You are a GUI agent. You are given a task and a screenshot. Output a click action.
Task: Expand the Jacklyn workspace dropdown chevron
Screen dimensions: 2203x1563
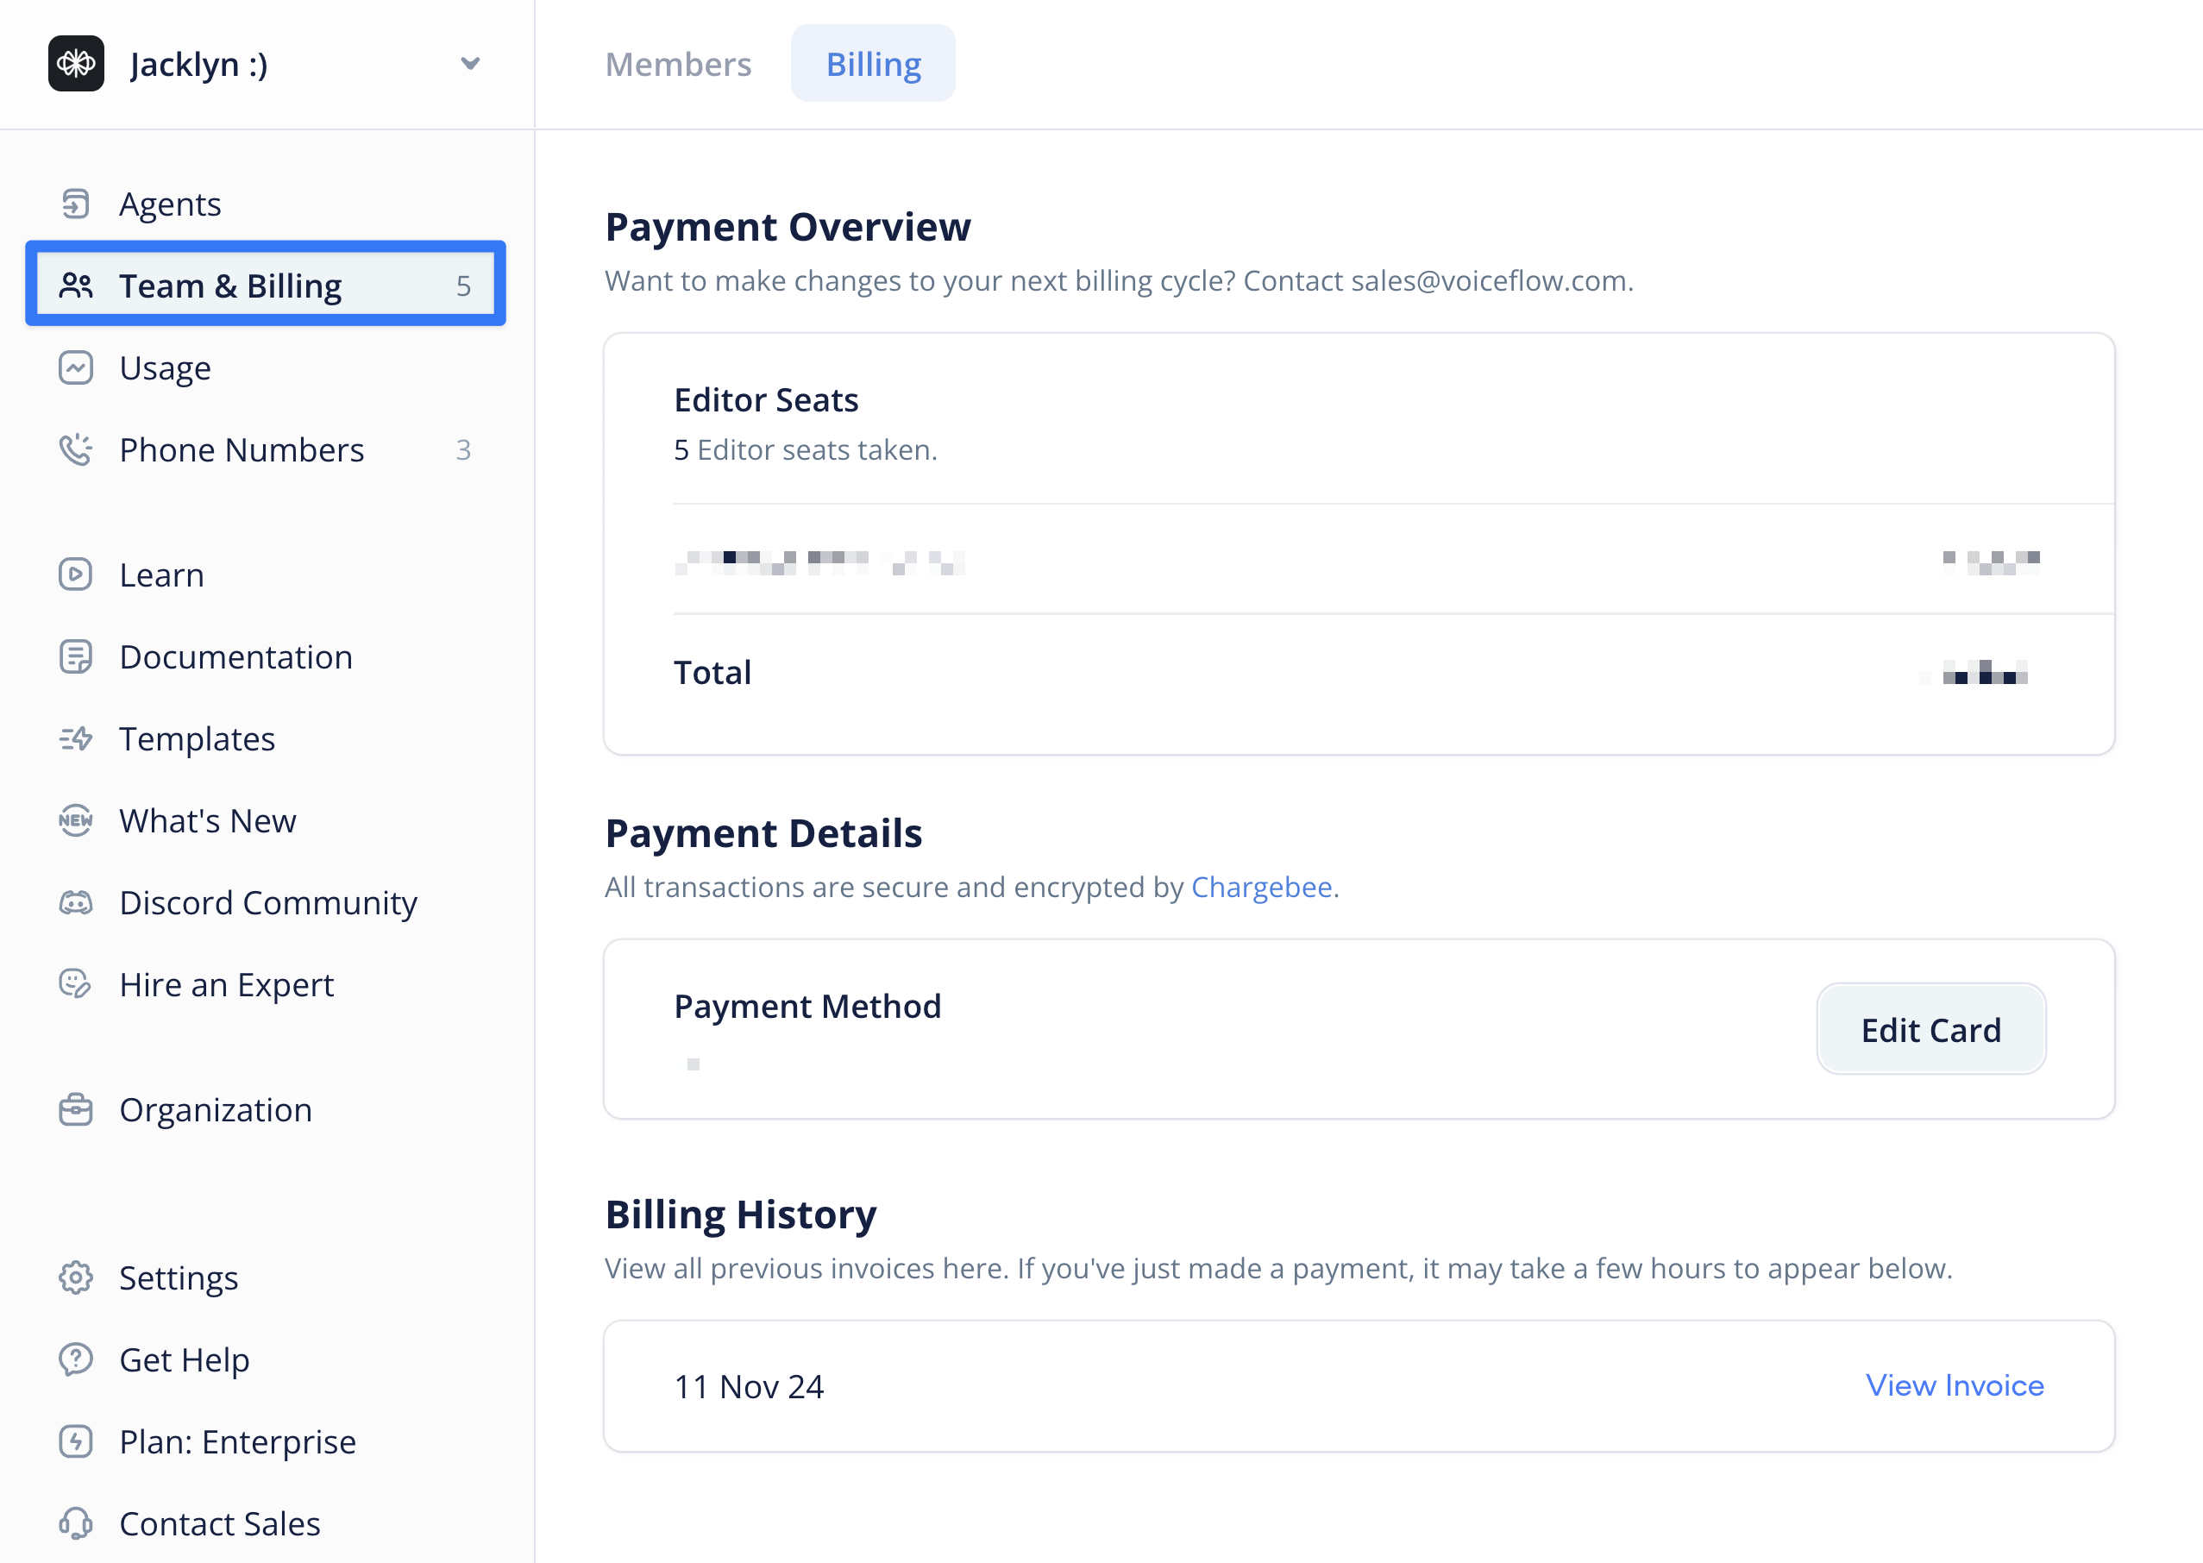tap(469, 64)
